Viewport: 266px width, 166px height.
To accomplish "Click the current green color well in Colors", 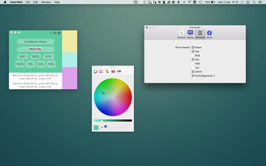I will tap(96, 127).
